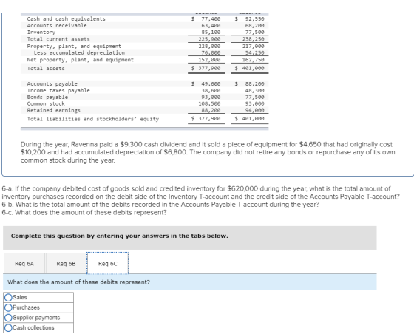
Task: Click the 'Accounts payable' row label
Action: click(x=52, y=84)
